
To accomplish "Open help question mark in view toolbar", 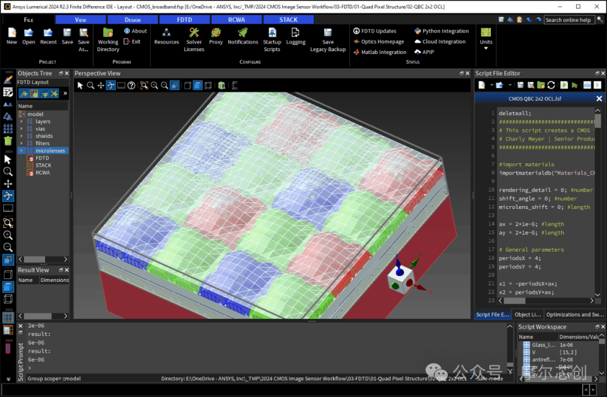I will point(132,85).
